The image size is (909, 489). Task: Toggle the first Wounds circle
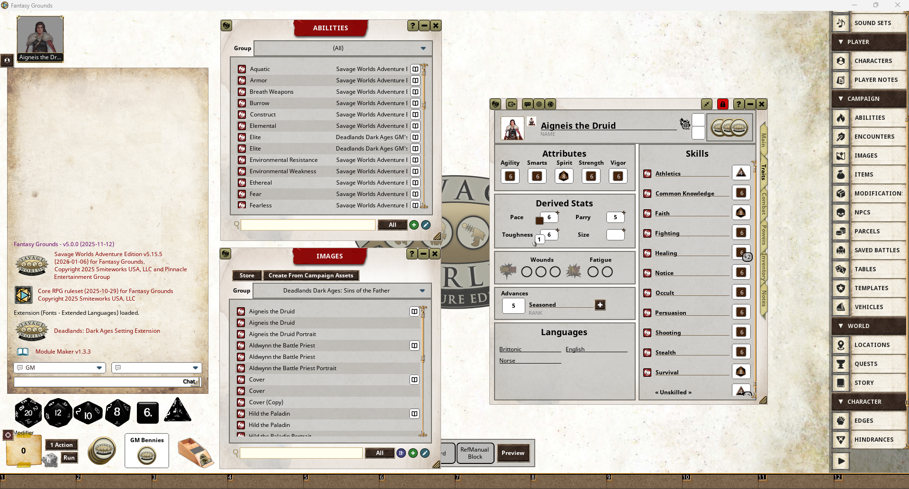[x=526, y=272]
